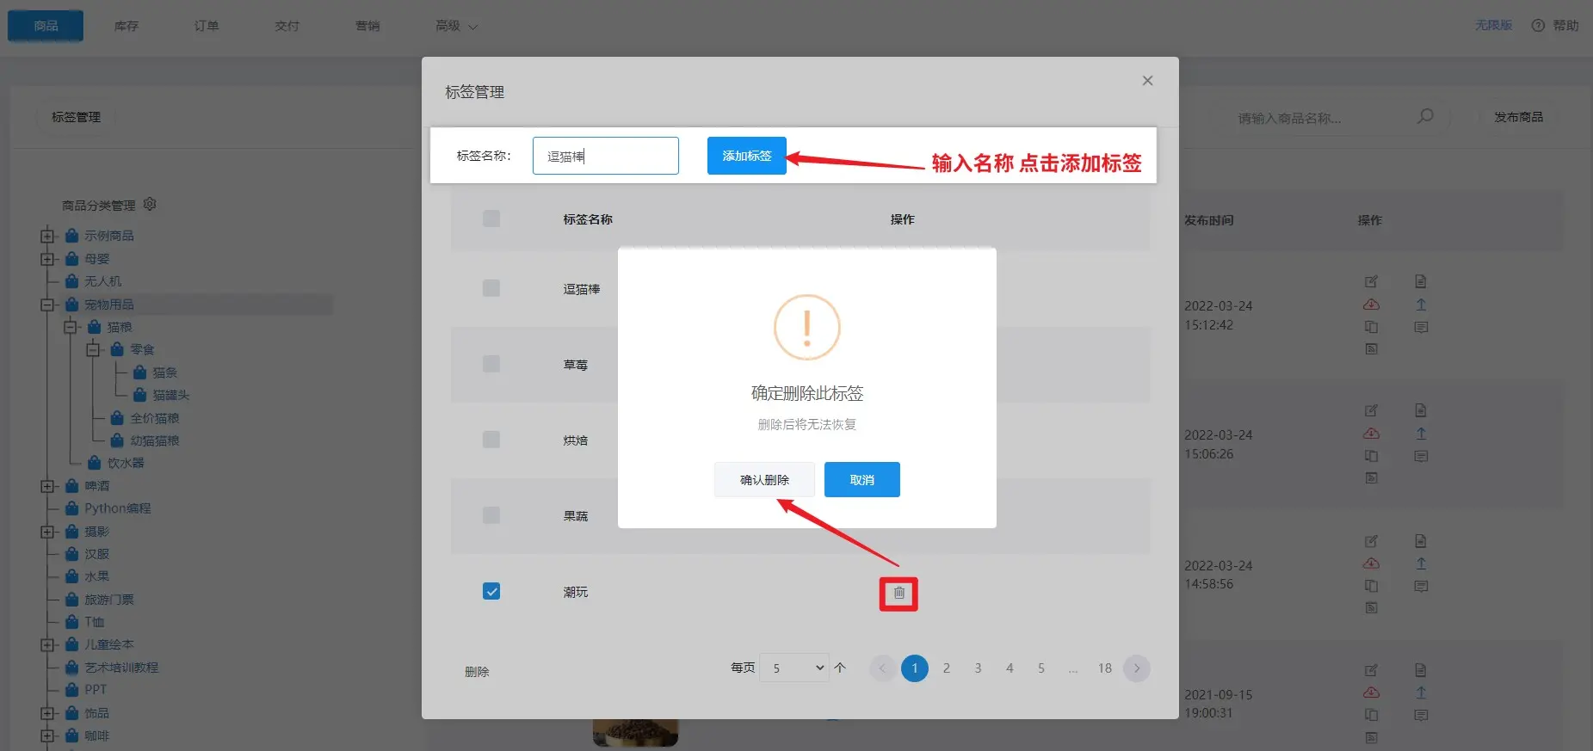Screen dimensions: 1593x751
Task: Click the question-mark help icon beside 帮助
Action: [x=1538, y=26]
